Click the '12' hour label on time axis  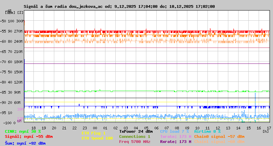tap(218, 128)
